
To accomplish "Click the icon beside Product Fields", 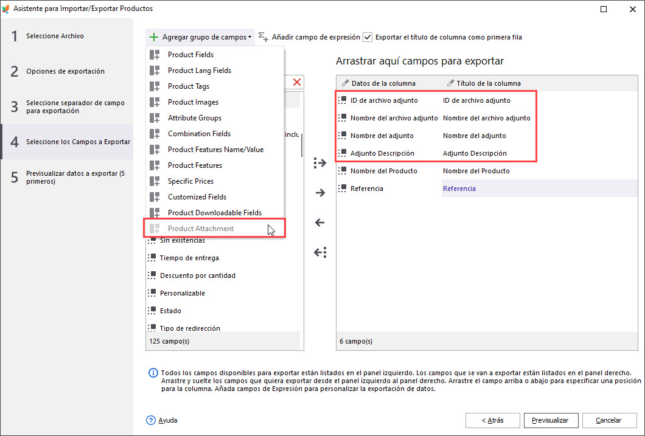I will click(155, 55).
